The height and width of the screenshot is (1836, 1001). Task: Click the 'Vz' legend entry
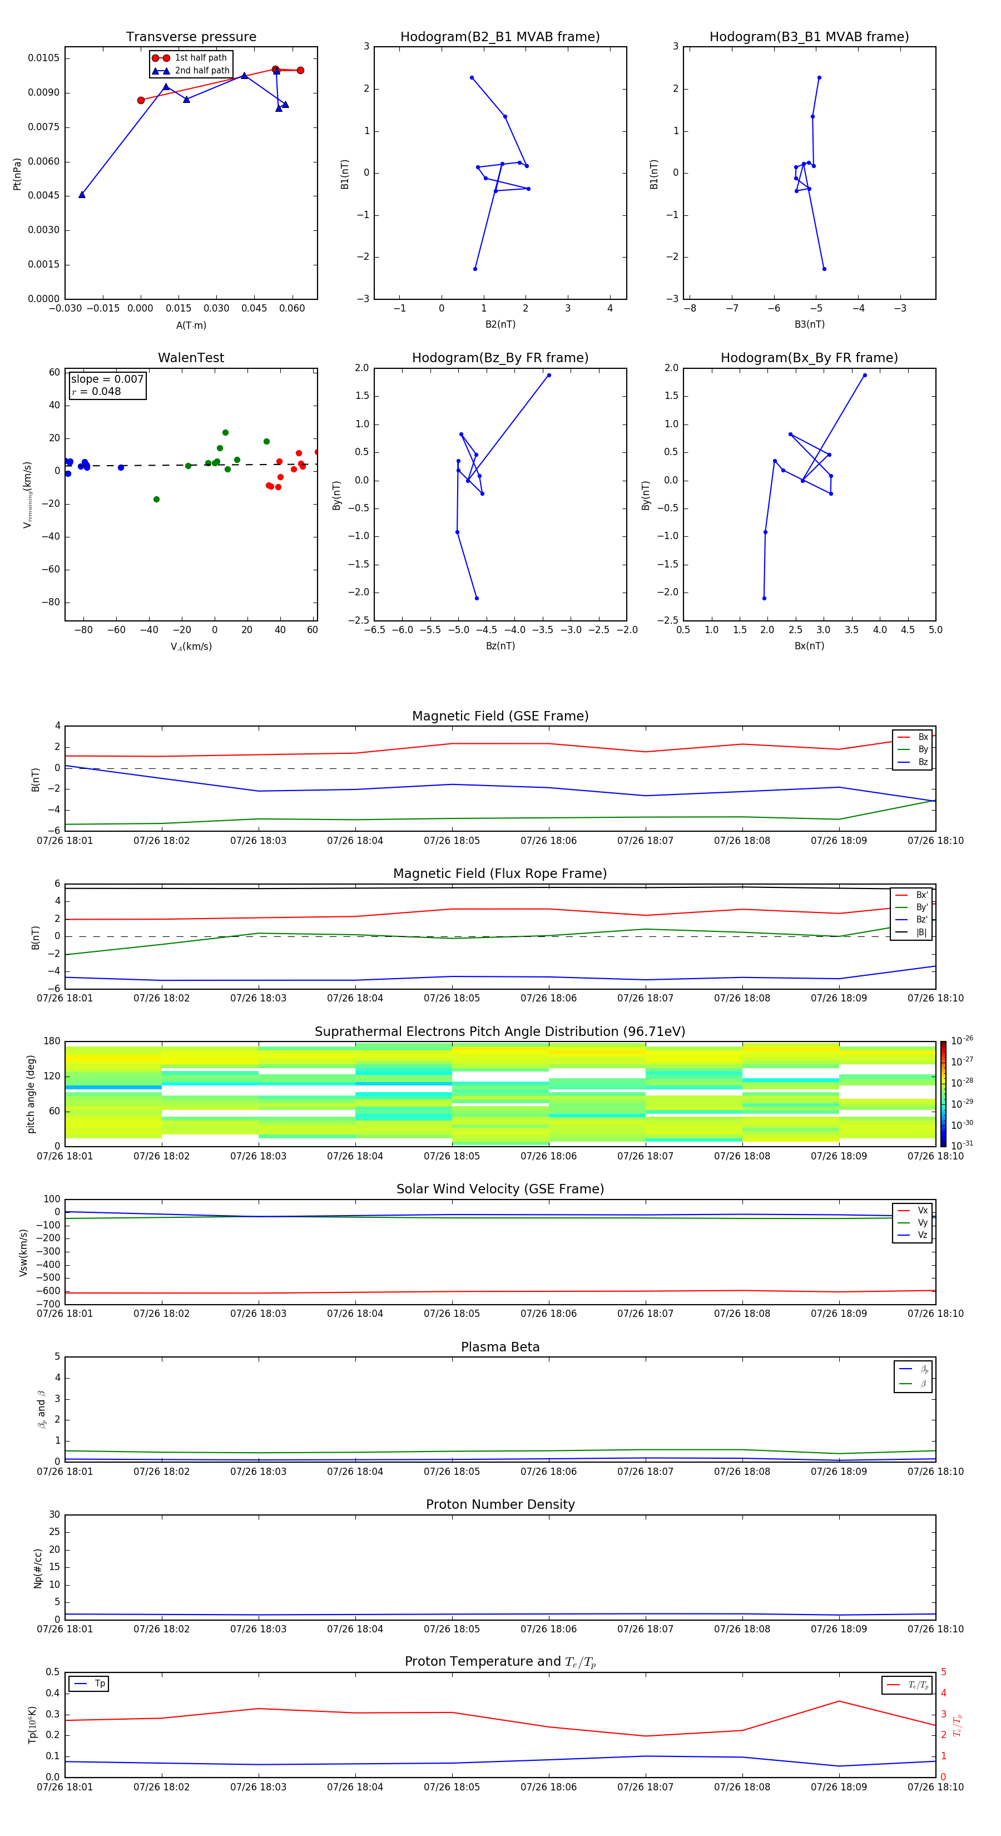(x=913, y=1235)
